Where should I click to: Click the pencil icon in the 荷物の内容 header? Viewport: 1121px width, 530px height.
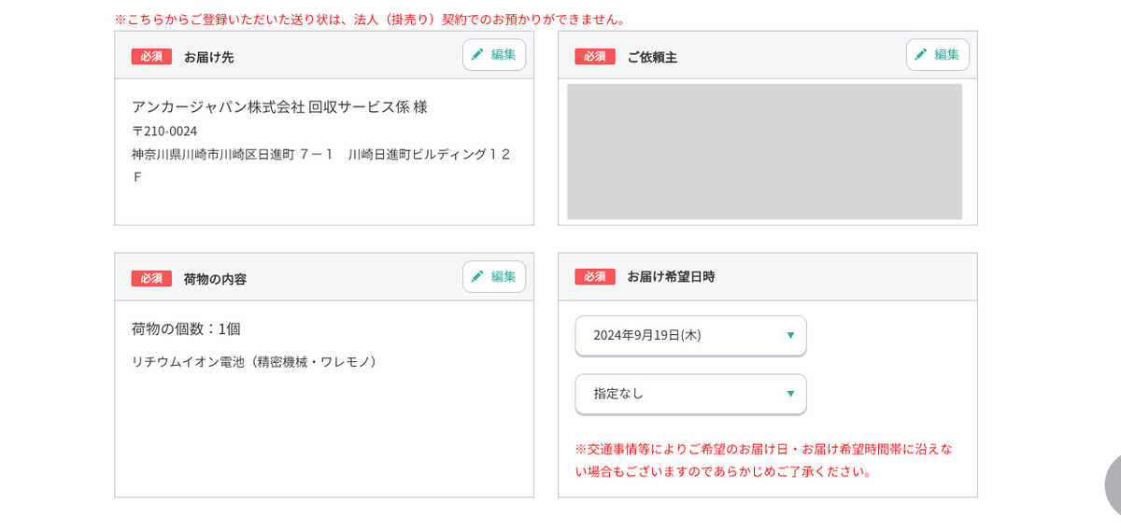[x=477, y=277]
